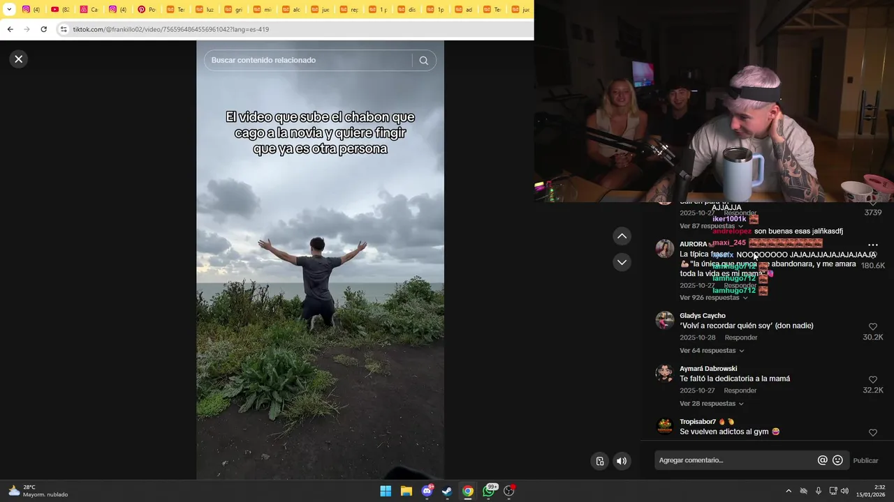Viewport: 894px width, 502px height.
Task: Open the network tray icon
Action: click(x=833, y=491)
